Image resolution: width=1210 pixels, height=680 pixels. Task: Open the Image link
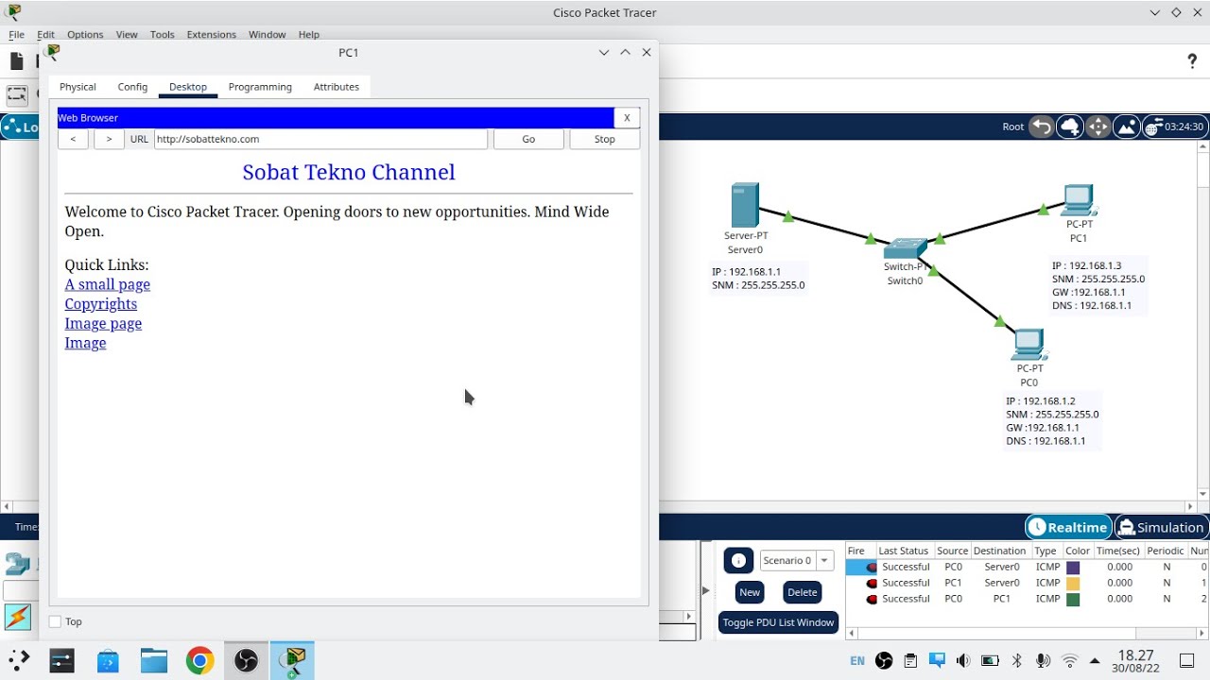85,343
